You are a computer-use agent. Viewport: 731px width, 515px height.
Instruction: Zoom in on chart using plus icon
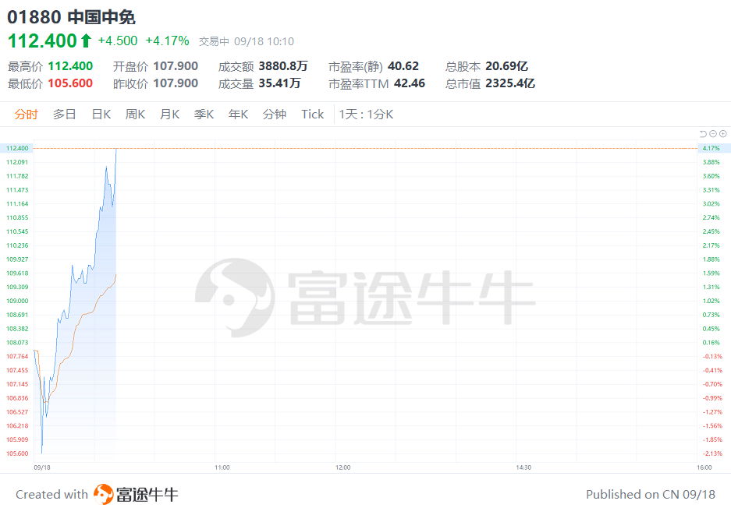click(722, 134)
